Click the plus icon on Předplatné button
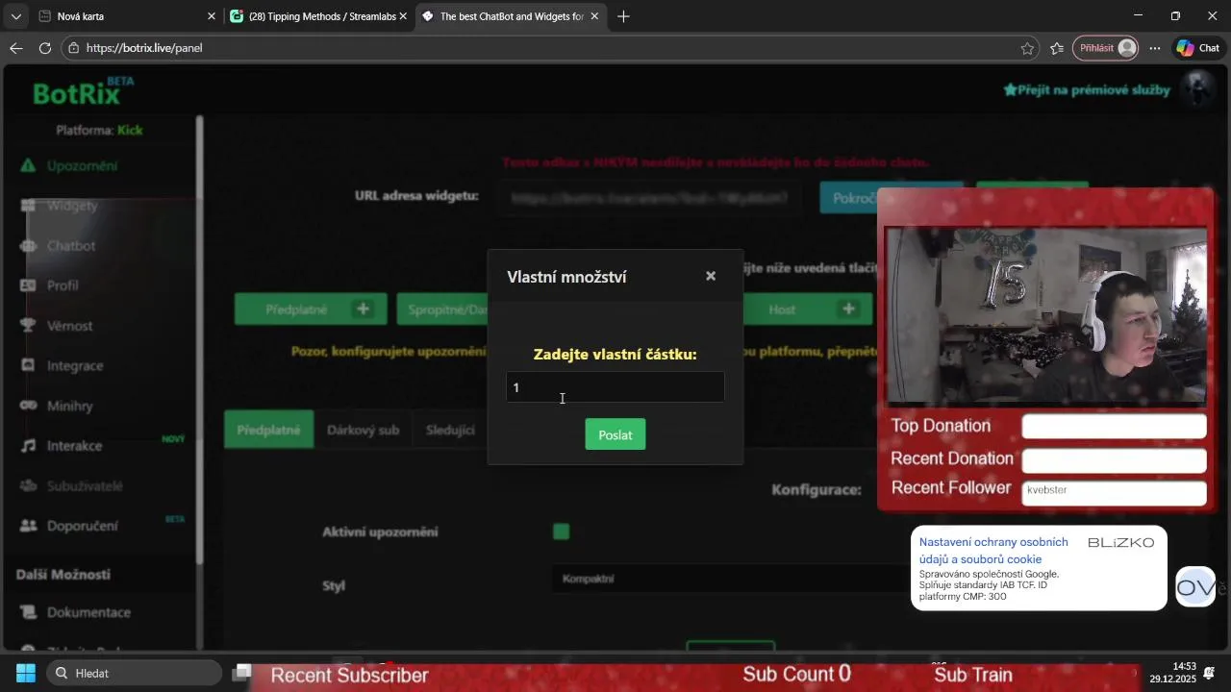 (364, 309)
